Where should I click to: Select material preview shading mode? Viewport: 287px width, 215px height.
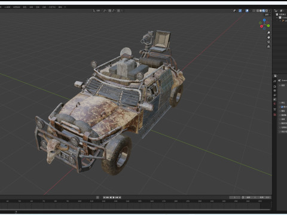(x=264, y=11)
